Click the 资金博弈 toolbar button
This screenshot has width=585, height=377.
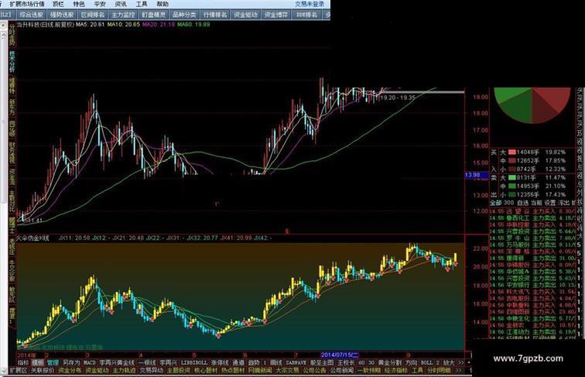pos(276,15)
